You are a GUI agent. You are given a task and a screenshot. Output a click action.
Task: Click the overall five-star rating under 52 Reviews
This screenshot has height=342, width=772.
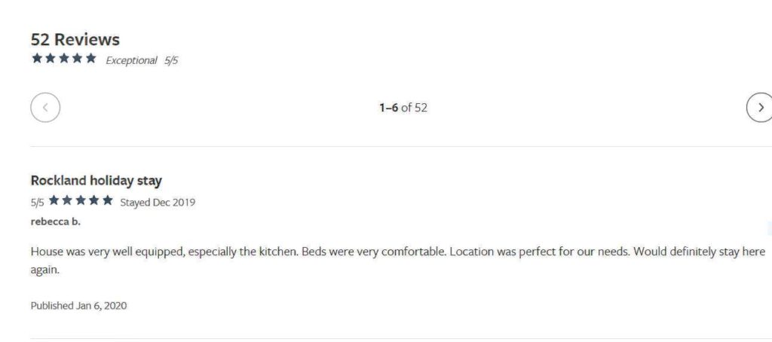[x=64, y=59]
